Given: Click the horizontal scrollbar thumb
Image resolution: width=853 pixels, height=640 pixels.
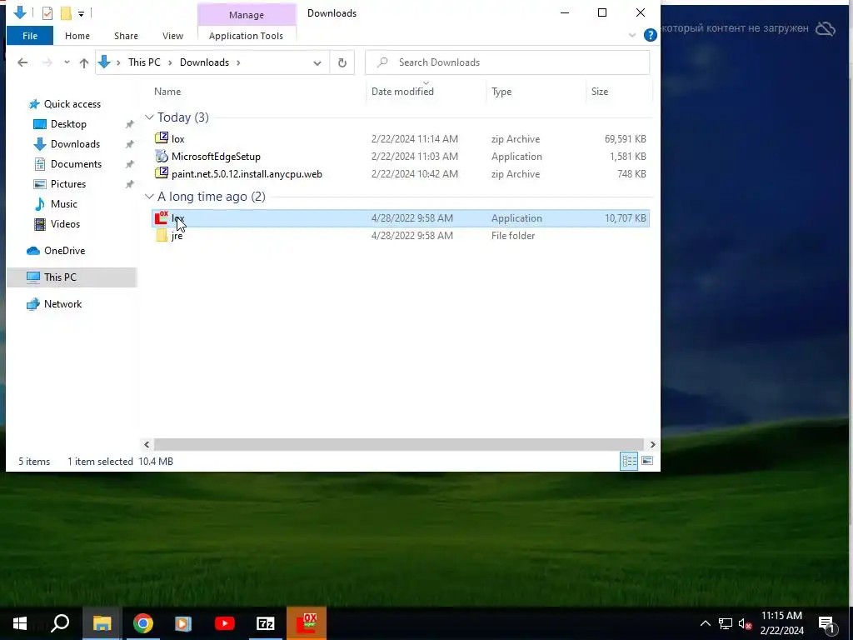Looking at the screenshot, I should click(399, 445).
